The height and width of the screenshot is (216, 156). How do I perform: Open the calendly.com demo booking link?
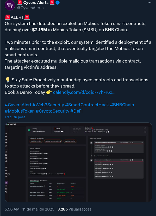pyautogui.click(x=84, y=92)
